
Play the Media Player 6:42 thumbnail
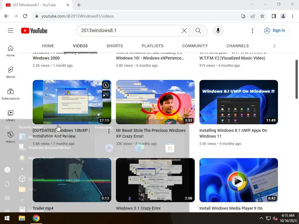[239, 180]
